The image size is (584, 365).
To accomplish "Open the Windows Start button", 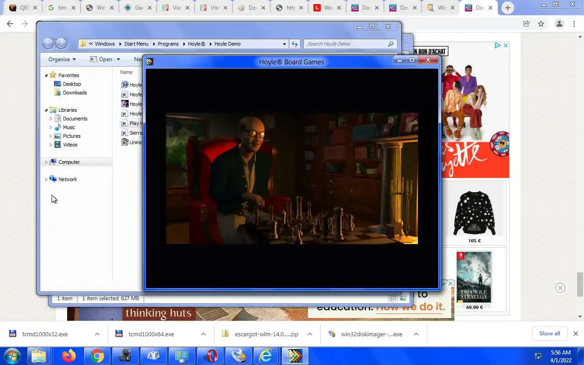I will [12, 356].
